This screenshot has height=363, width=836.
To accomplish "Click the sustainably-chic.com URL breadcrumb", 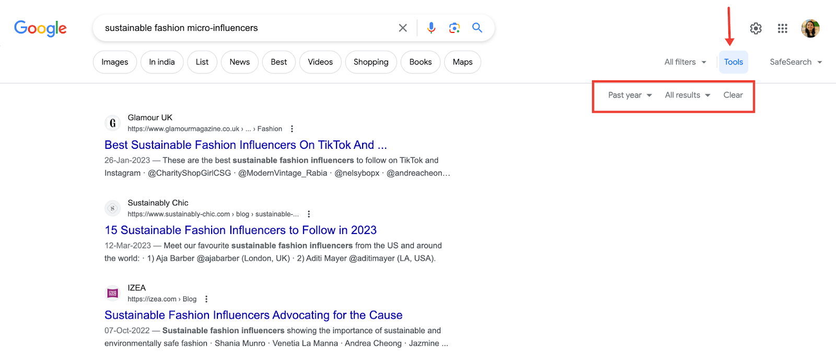I will [x=213, y=214].
